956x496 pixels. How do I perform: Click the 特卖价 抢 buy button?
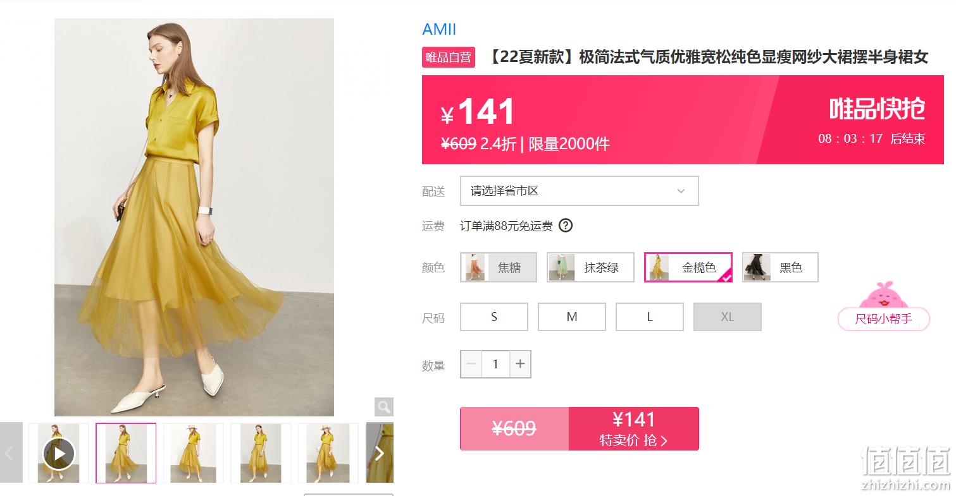point(634,428)
